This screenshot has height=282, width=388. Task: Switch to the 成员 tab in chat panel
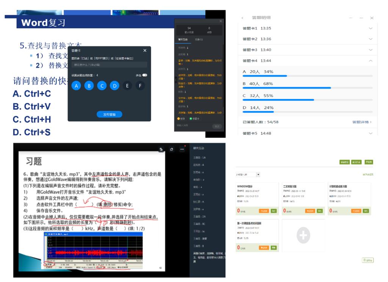[199, 39]
